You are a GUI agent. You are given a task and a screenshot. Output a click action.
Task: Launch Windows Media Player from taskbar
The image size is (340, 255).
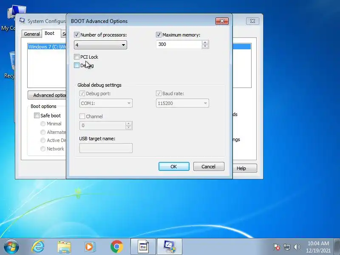(90, 247)
